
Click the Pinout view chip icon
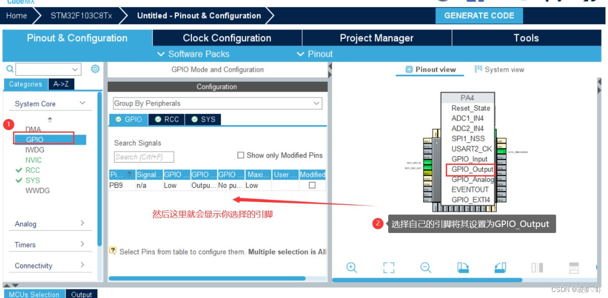click(409, 70)
